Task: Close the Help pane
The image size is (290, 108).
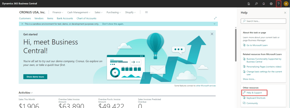Action: click(x=285, y=13)
